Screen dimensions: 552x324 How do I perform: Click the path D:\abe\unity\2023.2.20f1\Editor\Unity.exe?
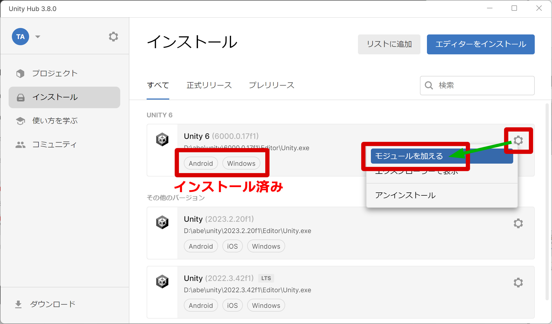point(247,231)
